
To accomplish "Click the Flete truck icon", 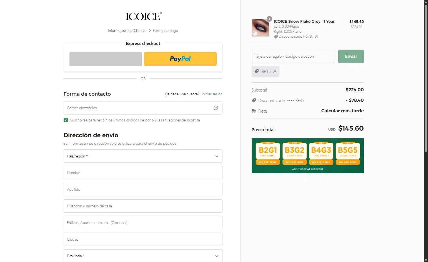I will 254,111.
